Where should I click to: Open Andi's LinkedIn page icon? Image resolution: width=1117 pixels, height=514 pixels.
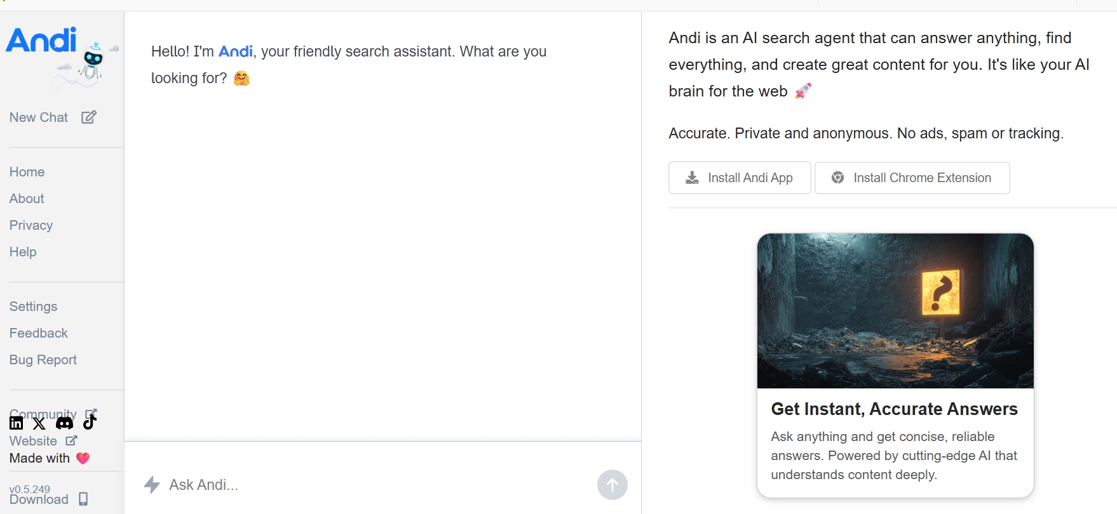coord(17,423)
